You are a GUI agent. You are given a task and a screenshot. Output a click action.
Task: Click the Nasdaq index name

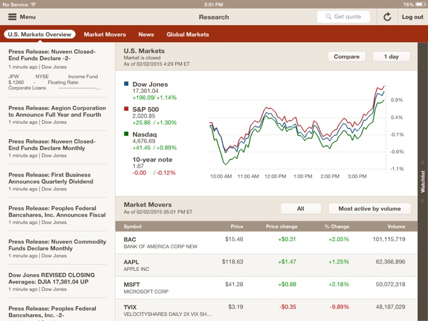tap(145, 135)
